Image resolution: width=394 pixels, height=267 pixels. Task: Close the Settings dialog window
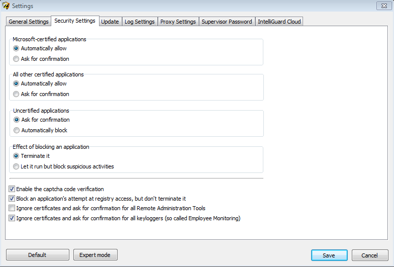pyautogui.click(x=383, y=6)
